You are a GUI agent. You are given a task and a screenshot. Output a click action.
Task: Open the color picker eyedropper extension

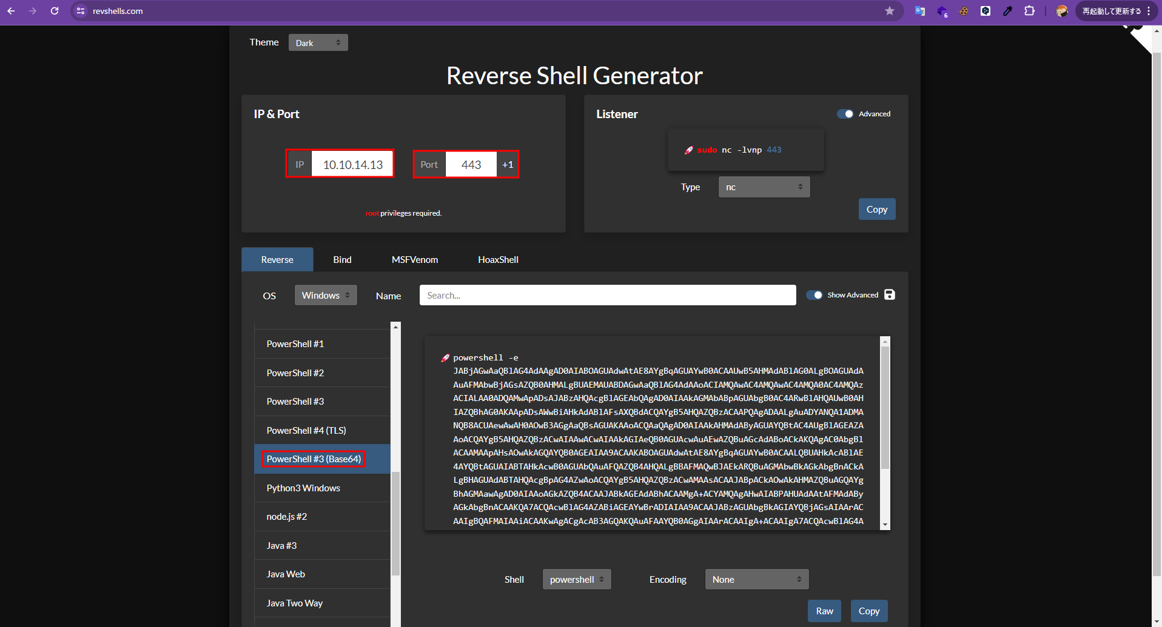pos(1007,11)
